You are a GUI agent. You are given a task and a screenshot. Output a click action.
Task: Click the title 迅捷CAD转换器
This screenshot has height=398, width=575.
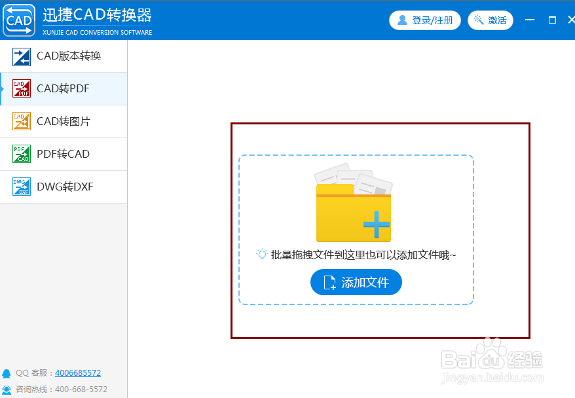click(x=97, y=15)
